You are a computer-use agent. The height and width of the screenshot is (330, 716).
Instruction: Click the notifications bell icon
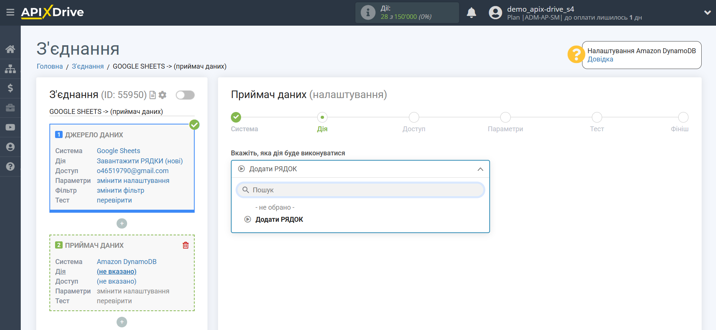click(471, 13)
